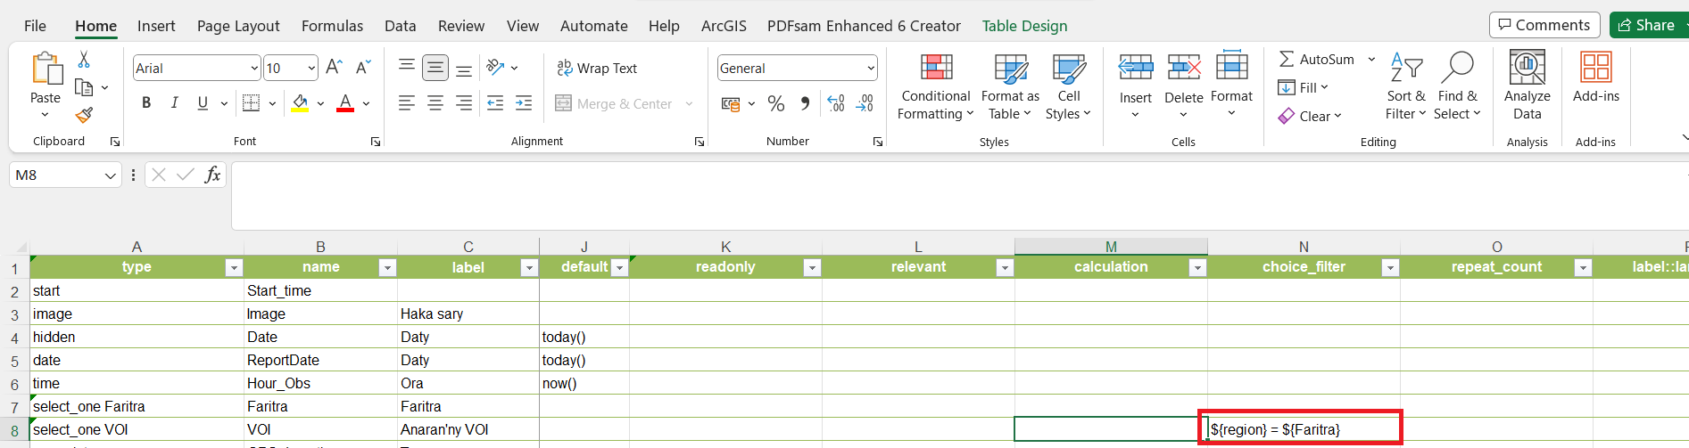Viewport: 1689px width, 448px height.
Task: Open the Page Layout tab
Action: tap(238, 26)
